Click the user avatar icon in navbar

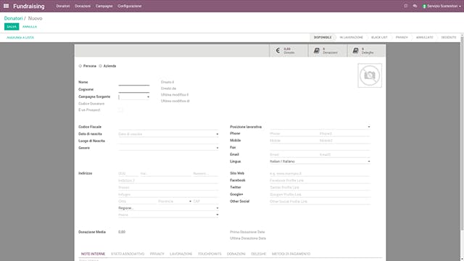424,6
